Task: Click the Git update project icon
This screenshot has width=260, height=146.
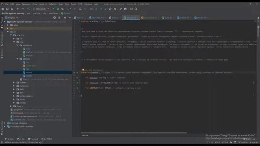Action: [96, 9]
